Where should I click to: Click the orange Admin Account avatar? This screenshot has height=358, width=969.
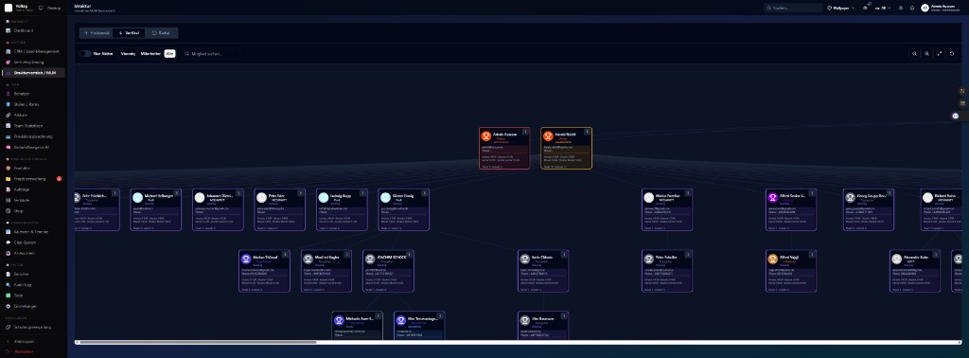tap(486, 136)
